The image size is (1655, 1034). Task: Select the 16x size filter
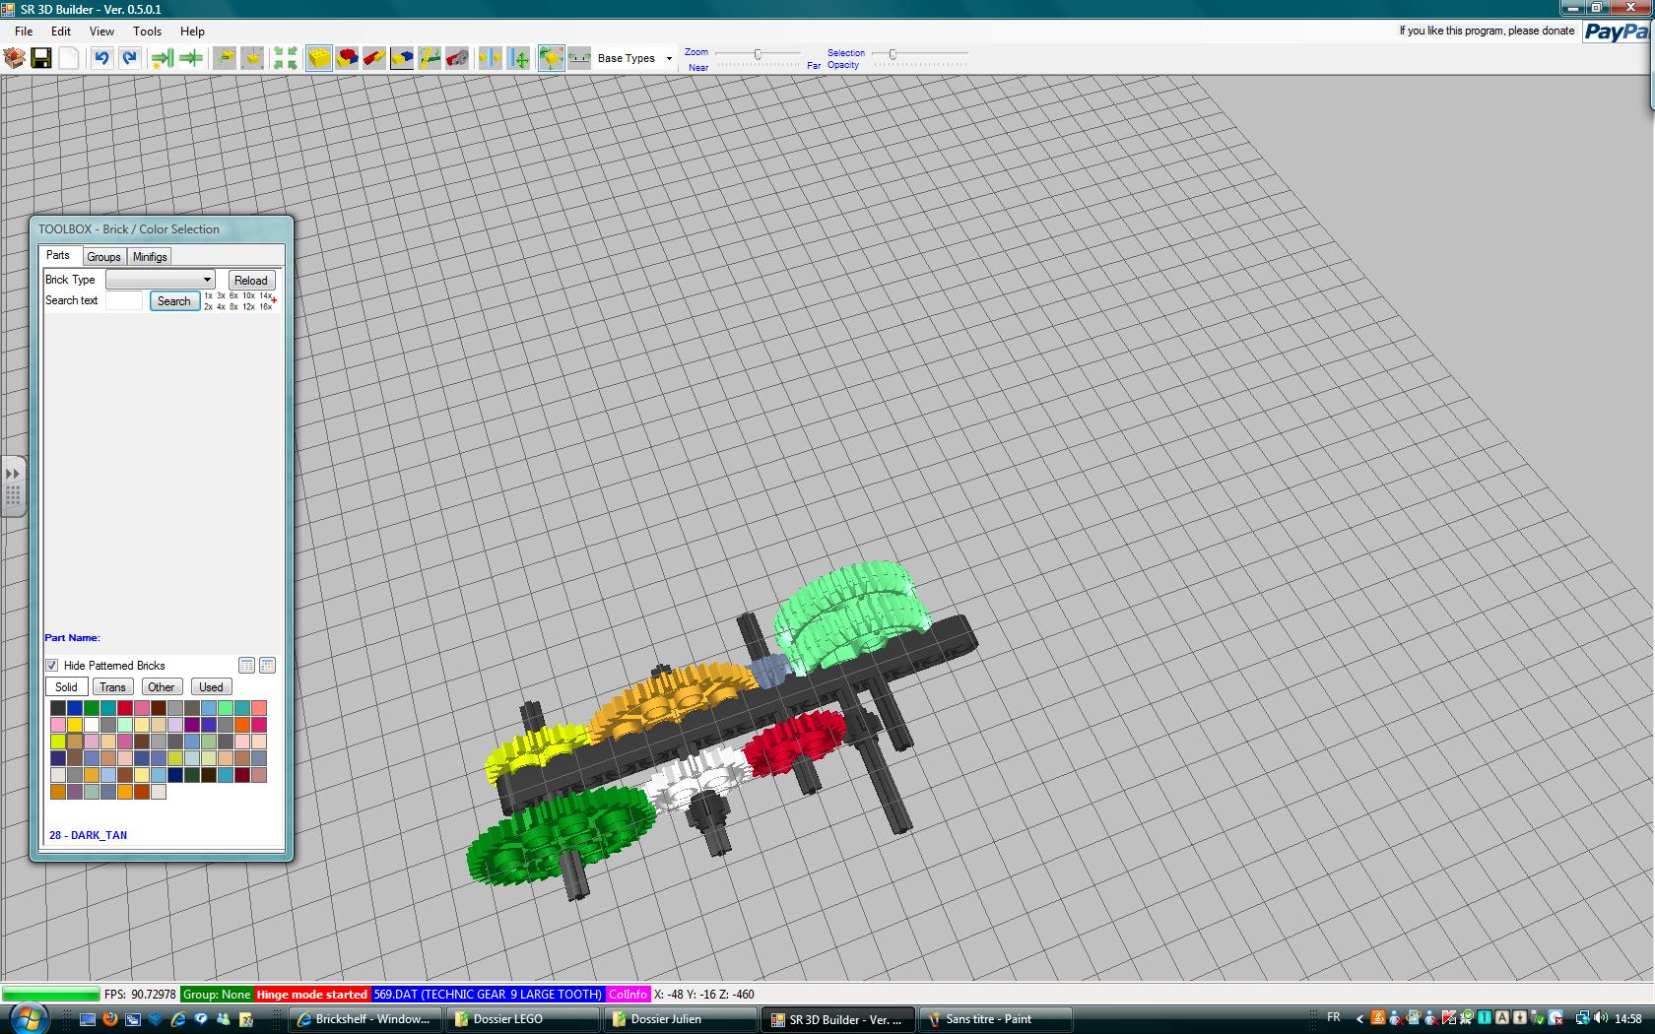point(265,307)
